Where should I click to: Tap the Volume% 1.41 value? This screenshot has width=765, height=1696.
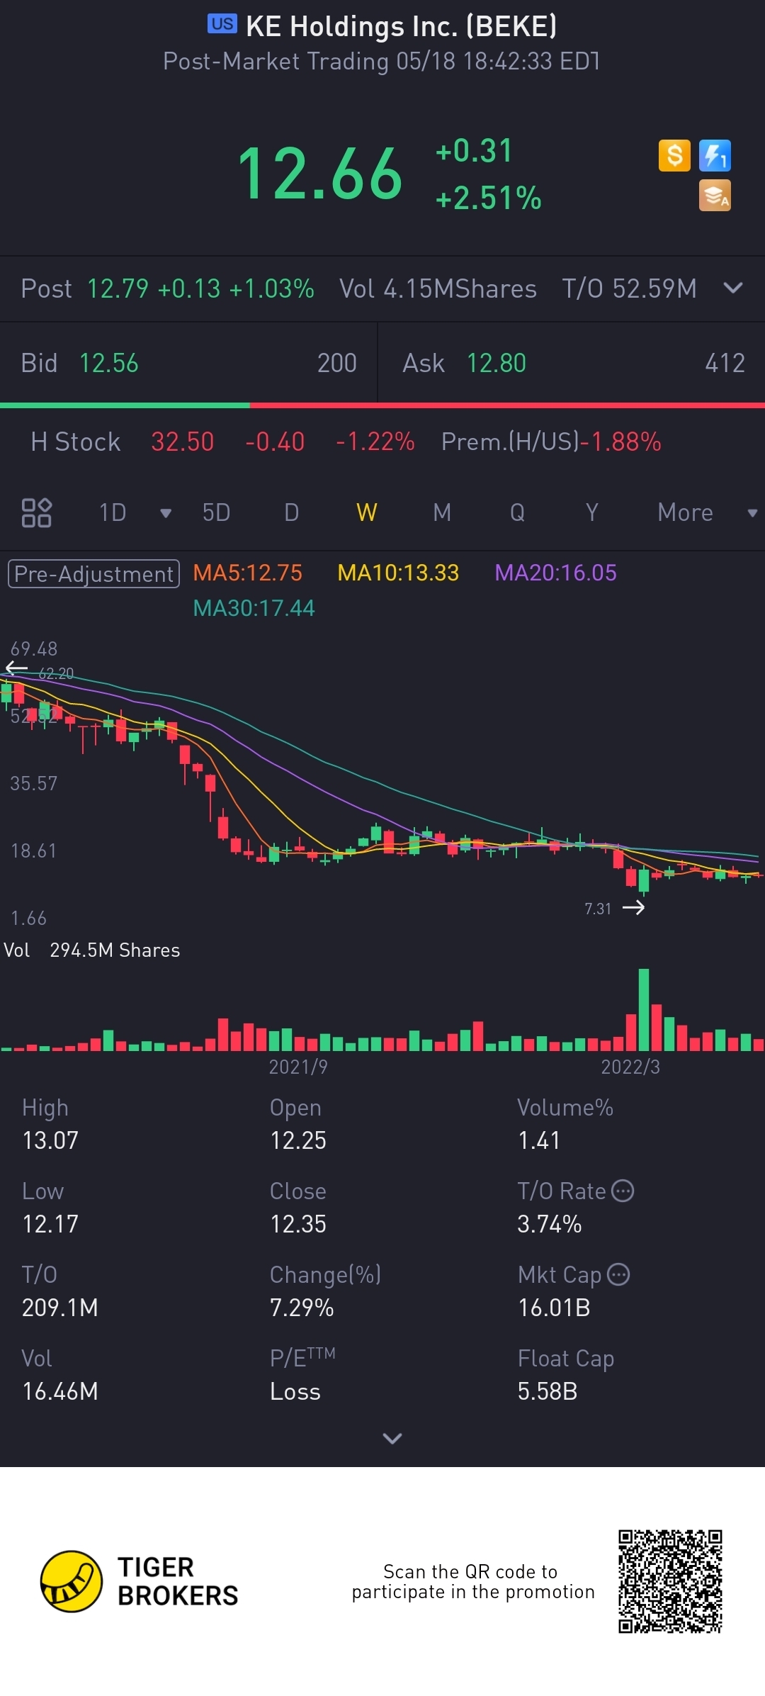click(x=539, y=1140)
